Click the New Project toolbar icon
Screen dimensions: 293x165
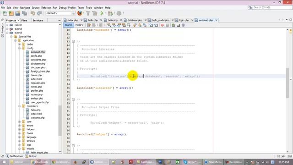click(11, 13)
